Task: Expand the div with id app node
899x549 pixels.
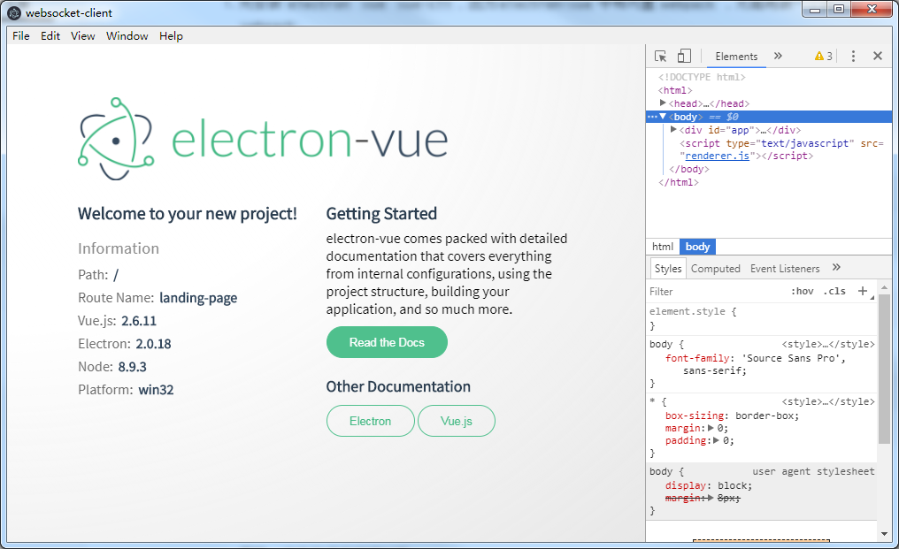Action: 672,129
